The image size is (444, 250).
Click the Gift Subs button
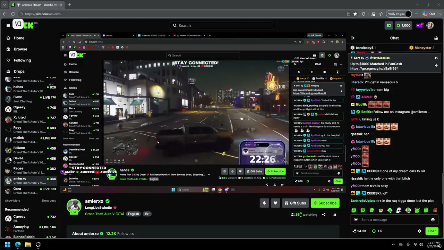pyautogui.click(x=295, y=203)
